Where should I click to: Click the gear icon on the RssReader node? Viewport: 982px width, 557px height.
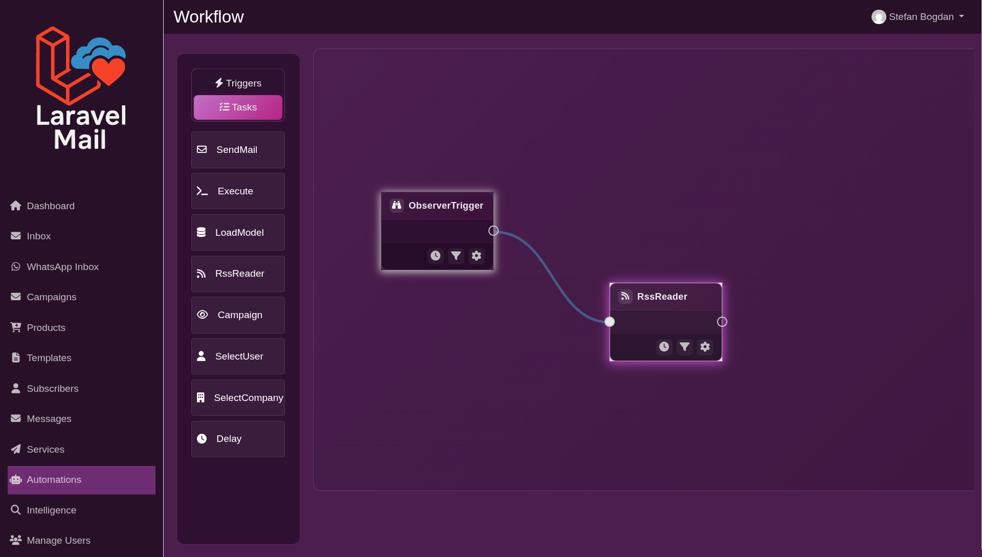coord(705,347)
